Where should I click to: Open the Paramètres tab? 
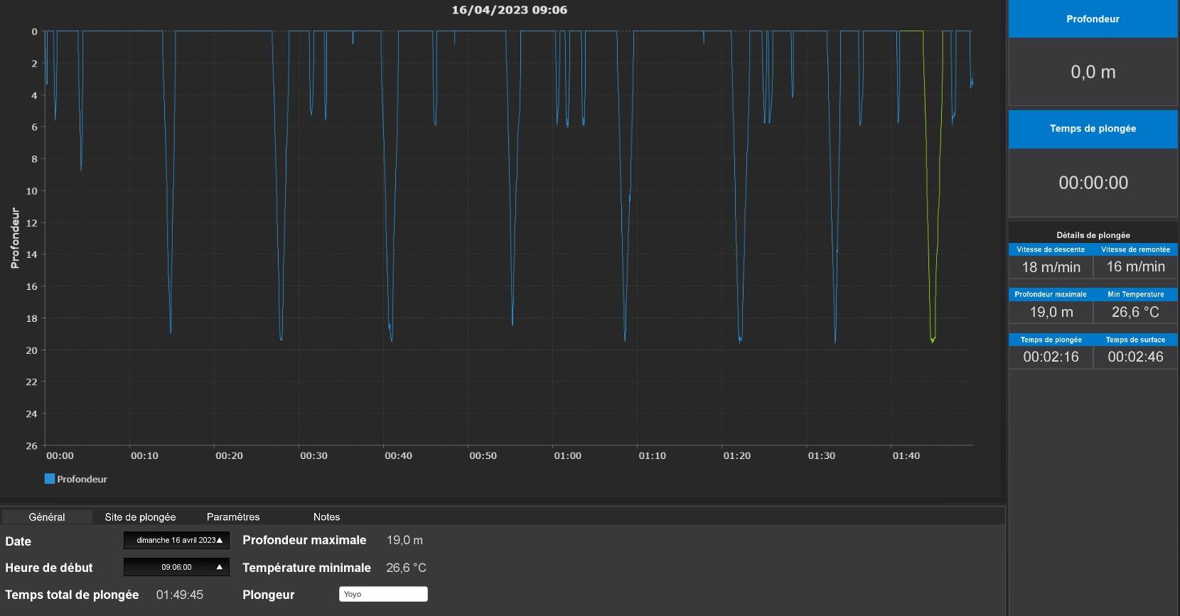coord(233,517)
